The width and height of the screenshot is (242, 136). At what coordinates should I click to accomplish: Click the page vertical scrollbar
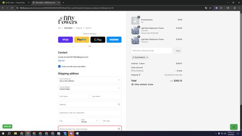tap(241, 59)
